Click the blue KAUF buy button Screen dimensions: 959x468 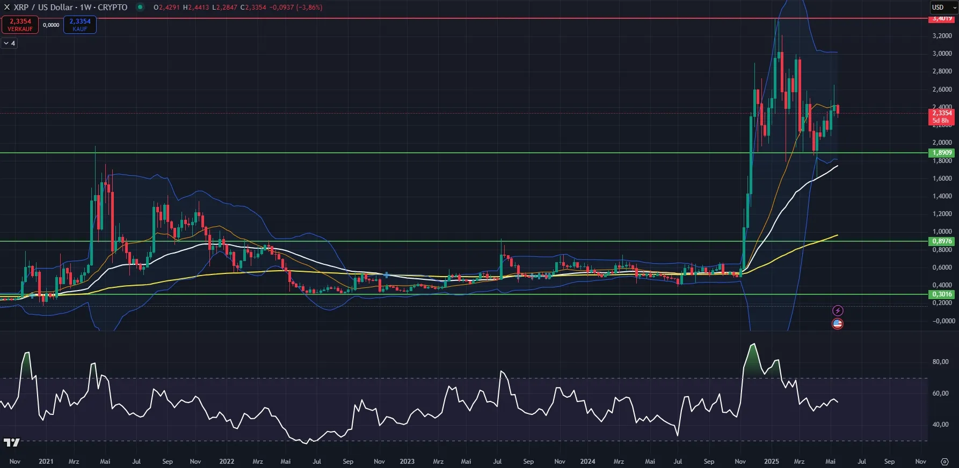pyautogui.click(x=80, y=25)
